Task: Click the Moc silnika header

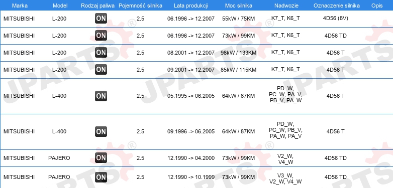Action: [239, 6]
